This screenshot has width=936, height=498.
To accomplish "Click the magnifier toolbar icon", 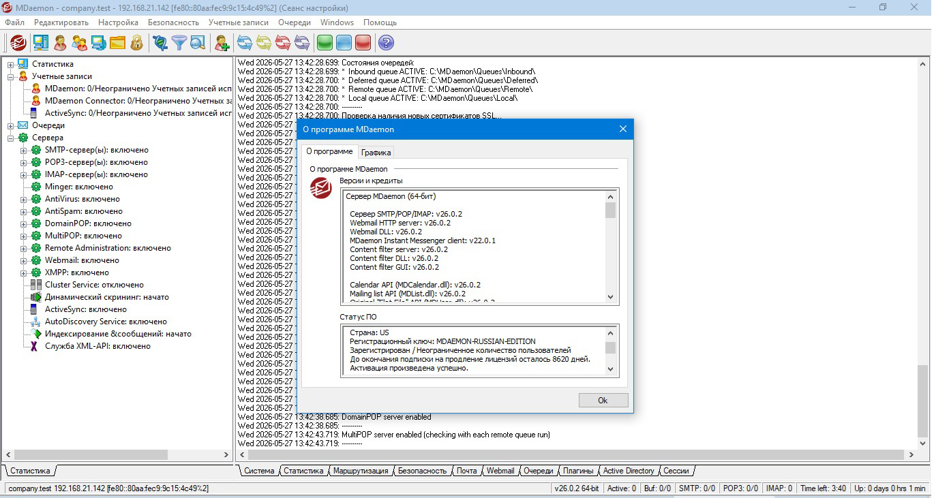I will [198, 43].
